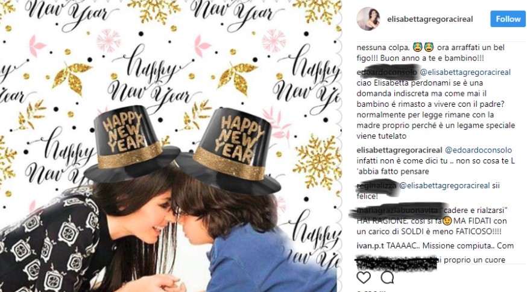The height and width of the screenshot is (292, 527).
Task: Click the smiley emoji in mariagraziabuonavita's comment
Action: coord(447,221)
